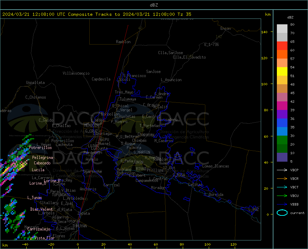
Task: Click the 'Encon' map label
Action: [x=226, y=28]
